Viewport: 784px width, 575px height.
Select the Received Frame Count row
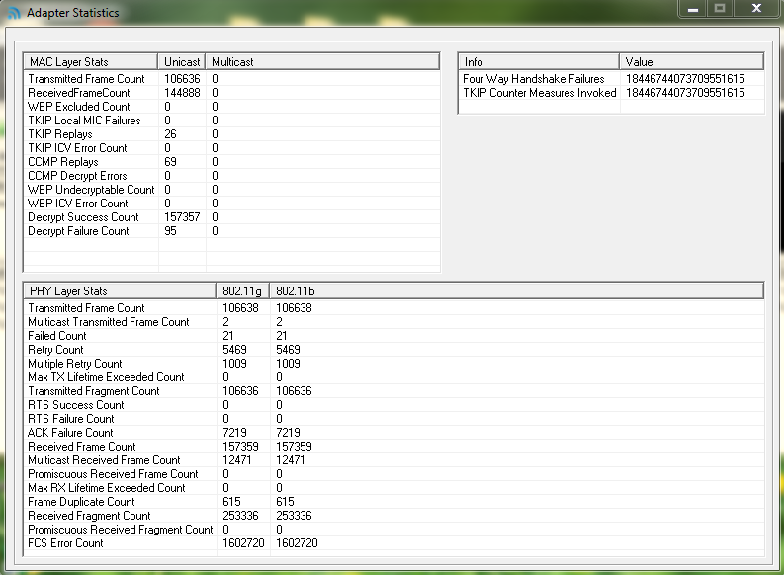tap(394, 447)
